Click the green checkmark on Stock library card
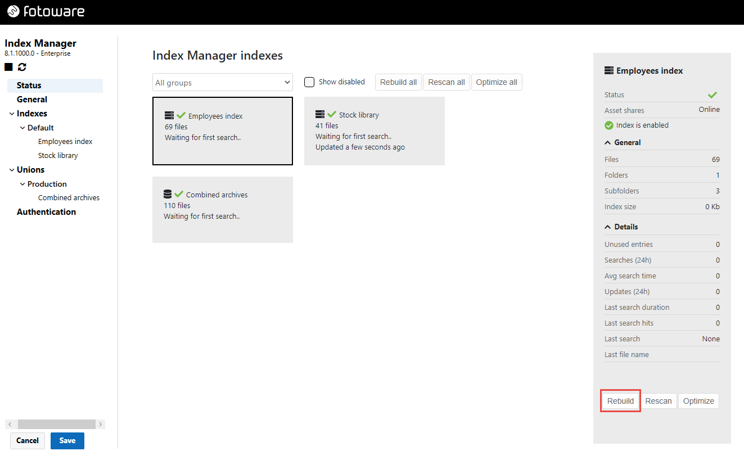The height and width of the screenshot is (451, 744). (332, 114)
